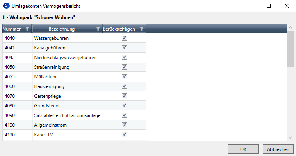296x156 pixels.
Task: Uncheck the Allgemeinstrom checkbox
Action: [x=124, y=125]
